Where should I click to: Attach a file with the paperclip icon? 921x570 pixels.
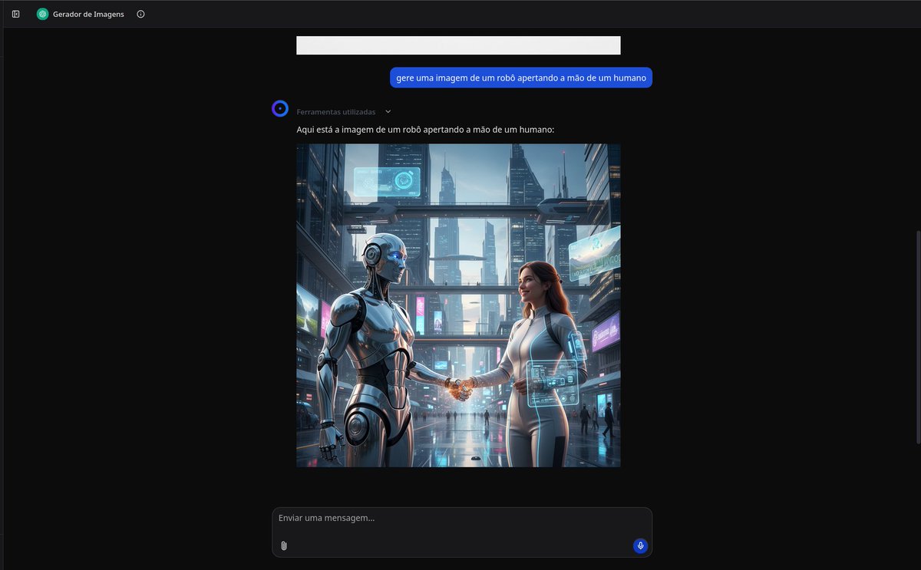[284, 545]
